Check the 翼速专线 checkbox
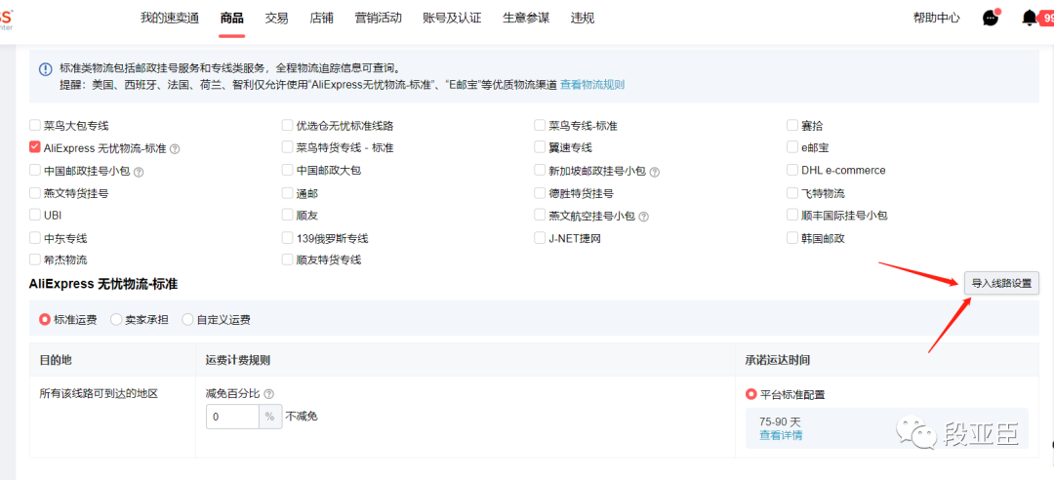The image size is (1054, 480). click(x=540, y=147)
